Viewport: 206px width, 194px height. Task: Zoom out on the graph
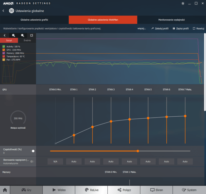[x=23, y=35]
